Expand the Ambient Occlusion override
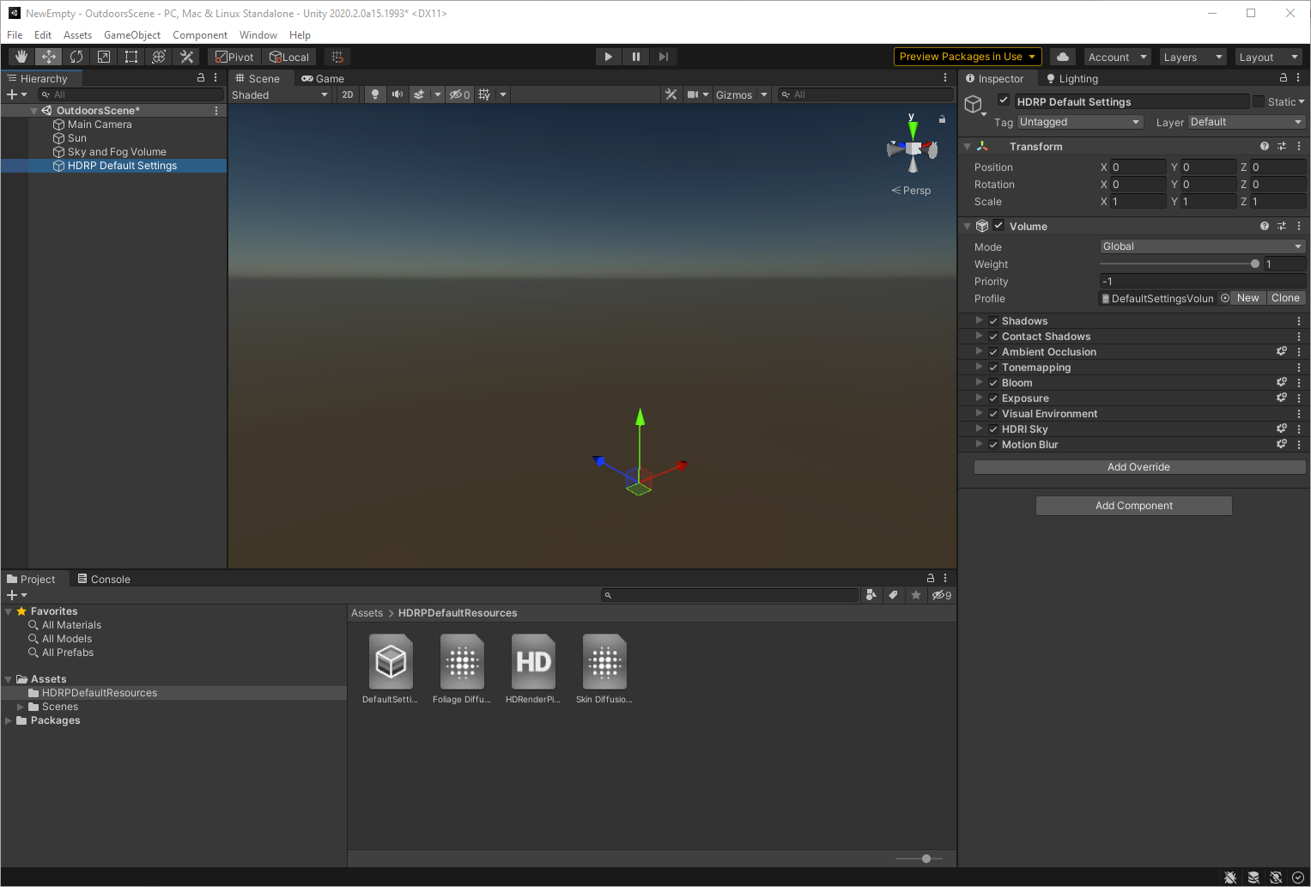This screenshot has width=1311, height=887. pos(979,351)
